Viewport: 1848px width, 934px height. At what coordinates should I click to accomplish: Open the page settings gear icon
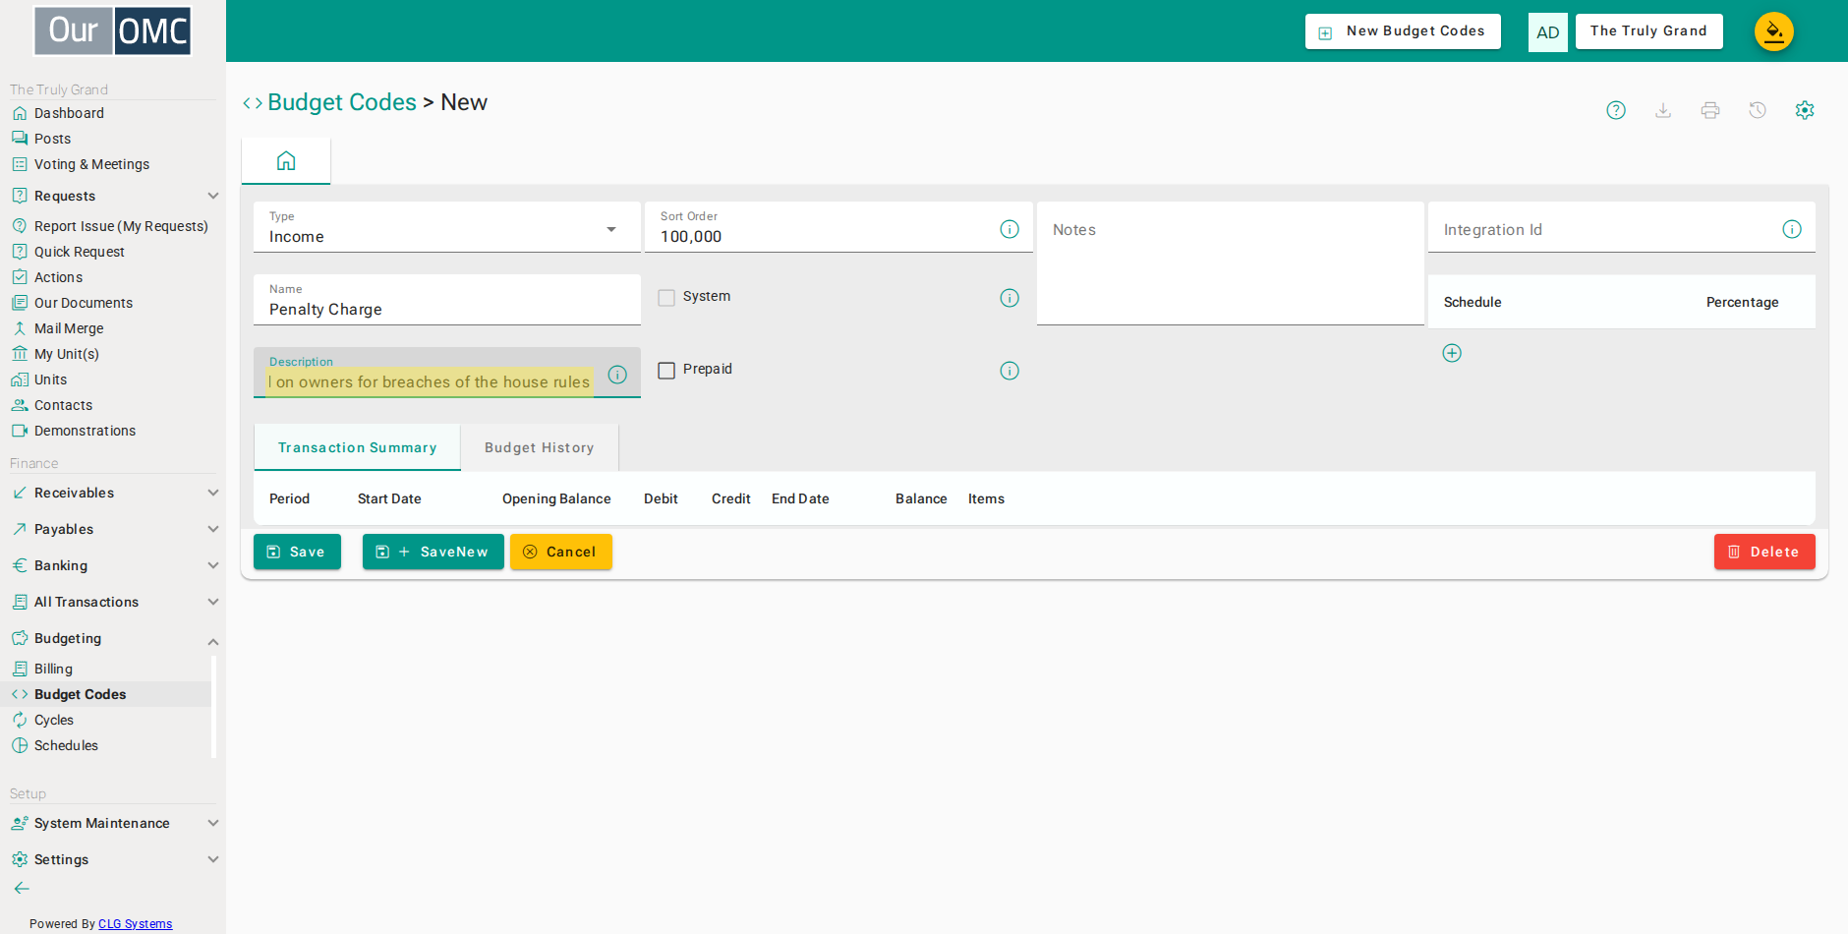1805,110
